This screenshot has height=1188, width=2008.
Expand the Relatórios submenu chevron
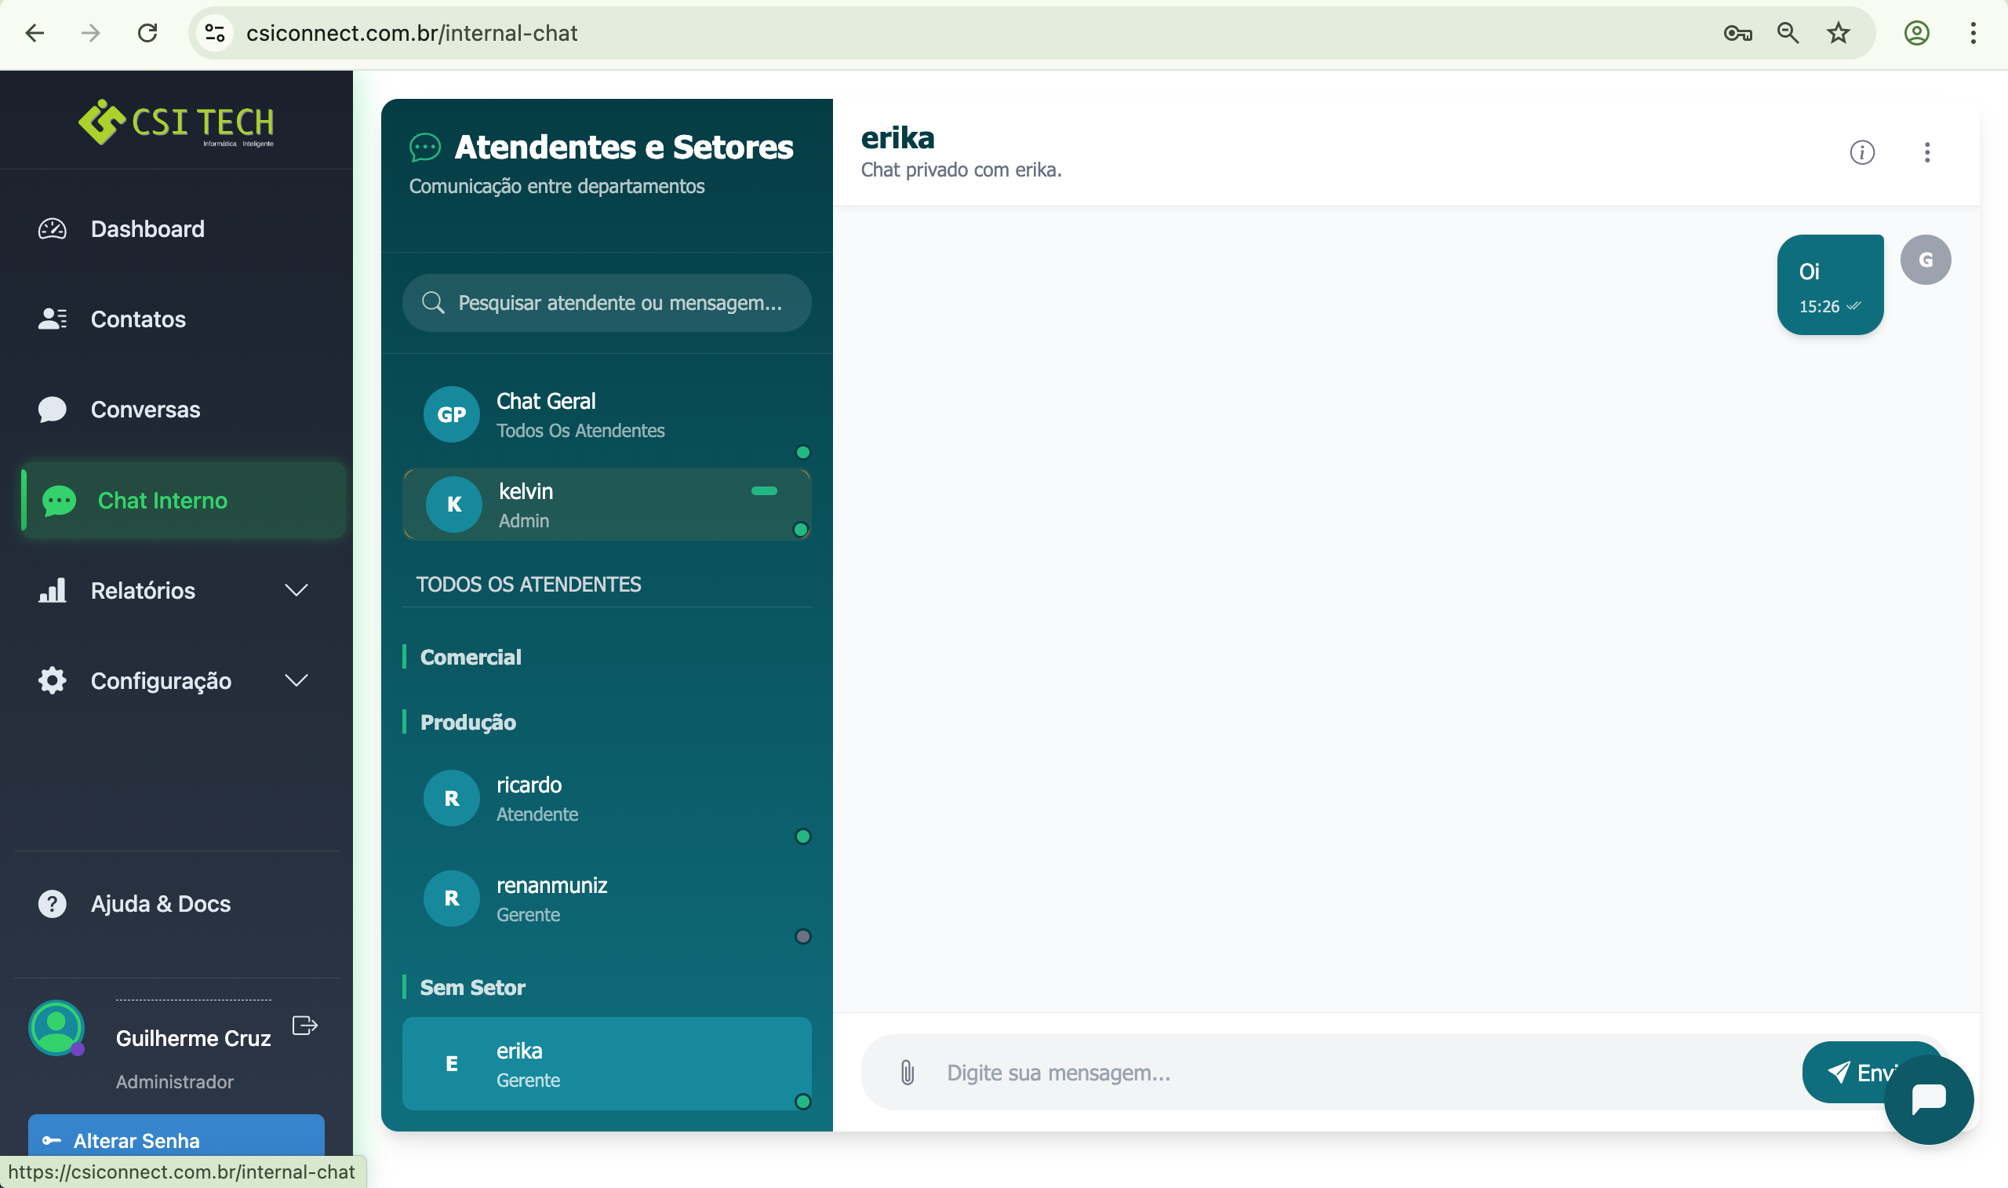click(x=296, y=591)
